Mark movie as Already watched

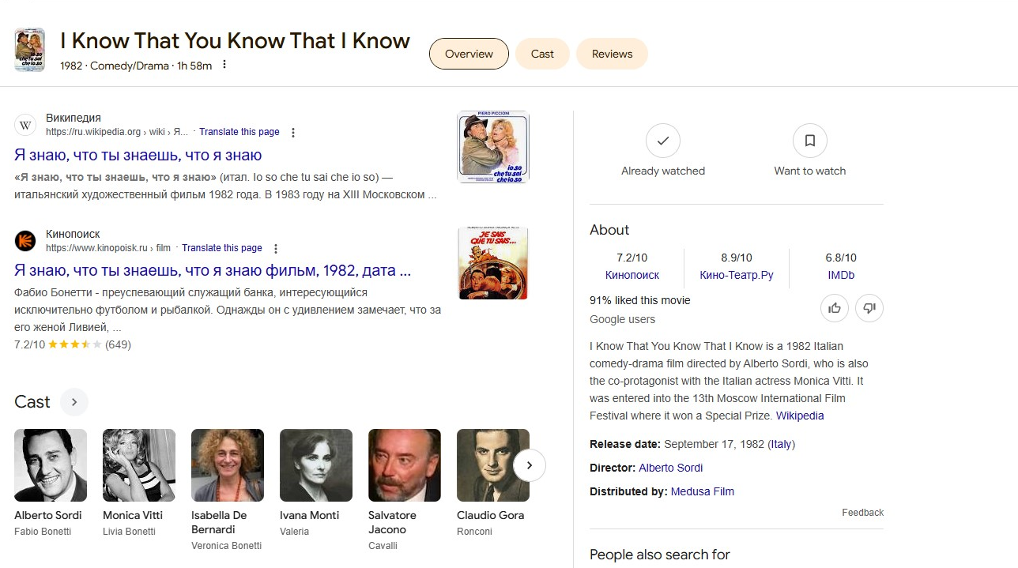click(662, 141)
